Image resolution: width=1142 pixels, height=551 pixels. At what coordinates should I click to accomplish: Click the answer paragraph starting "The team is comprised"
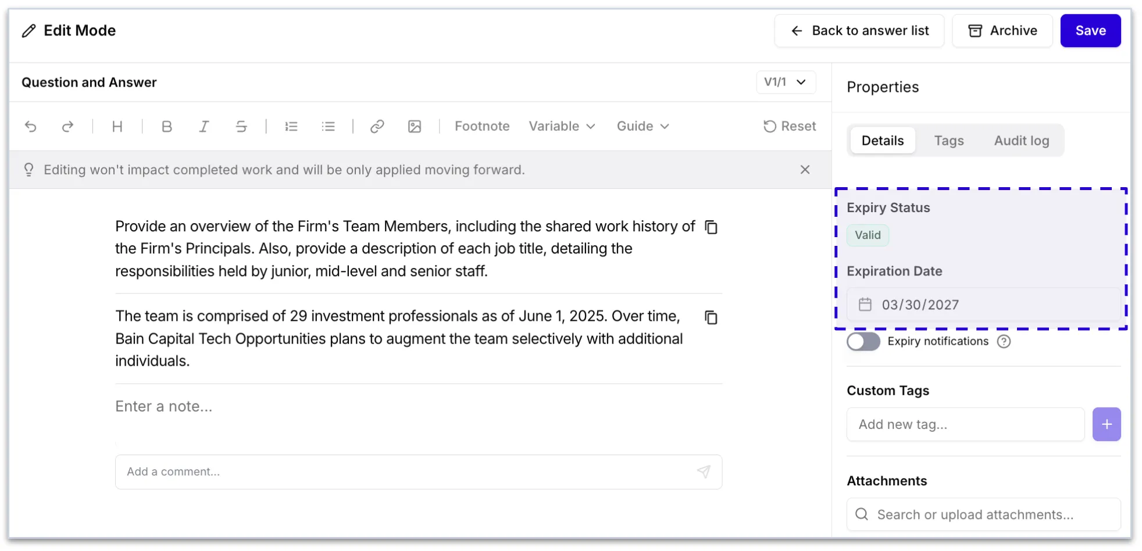pyautogui.click(x=399, y=338)
